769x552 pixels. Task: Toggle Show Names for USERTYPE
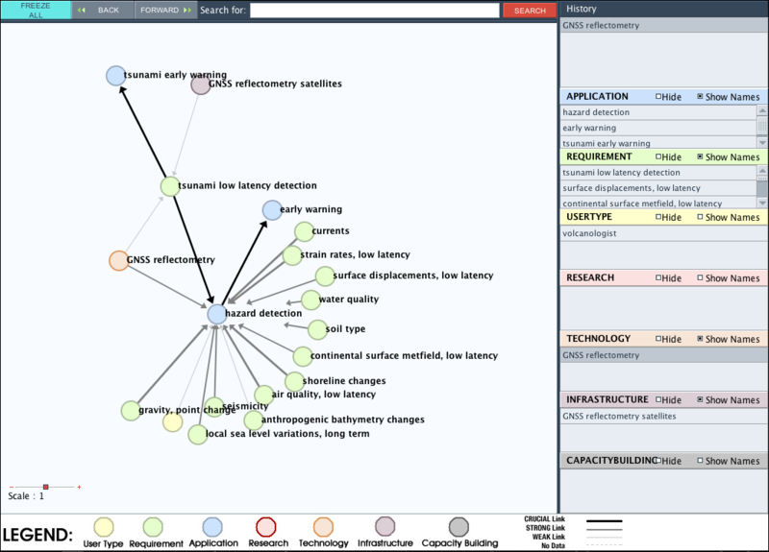click(x=700, y=218)
